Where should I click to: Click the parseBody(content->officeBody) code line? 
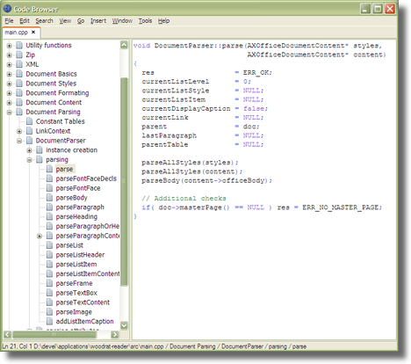[206, 180]
